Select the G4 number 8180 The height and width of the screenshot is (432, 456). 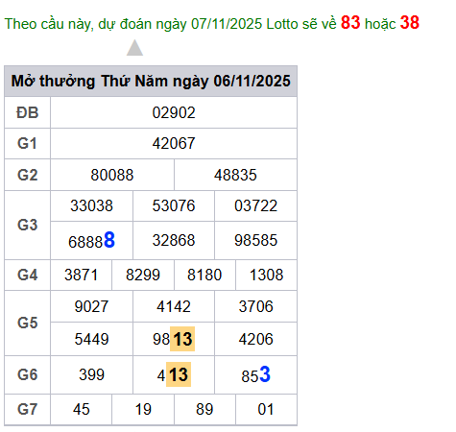(204, 275)
